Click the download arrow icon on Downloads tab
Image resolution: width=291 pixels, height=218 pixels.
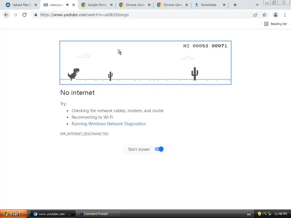point(197,5)
